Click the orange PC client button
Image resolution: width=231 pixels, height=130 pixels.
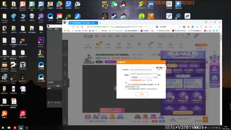point(201,45)
